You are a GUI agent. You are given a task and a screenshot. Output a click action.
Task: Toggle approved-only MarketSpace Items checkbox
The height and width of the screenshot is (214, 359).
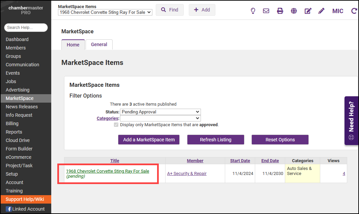coord(116,124)
